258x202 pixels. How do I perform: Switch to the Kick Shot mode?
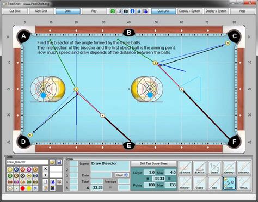(41, 11)
